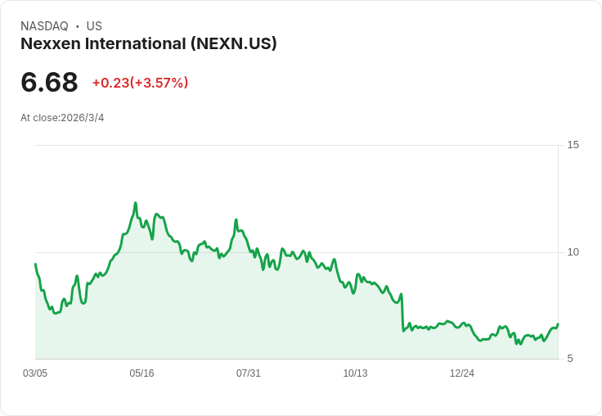Click the dot separator between NASDAQ and US
Screen dimensions: 602x416
tap(78, 26)
